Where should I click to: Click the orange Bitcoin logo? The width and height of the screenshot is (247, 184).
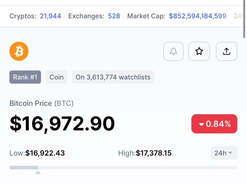[x=19, y=51]
